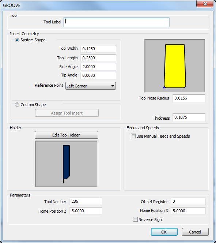Click the Tool Length input box
The width and height of the screenshot is (216, 243).
pos(98,58)
